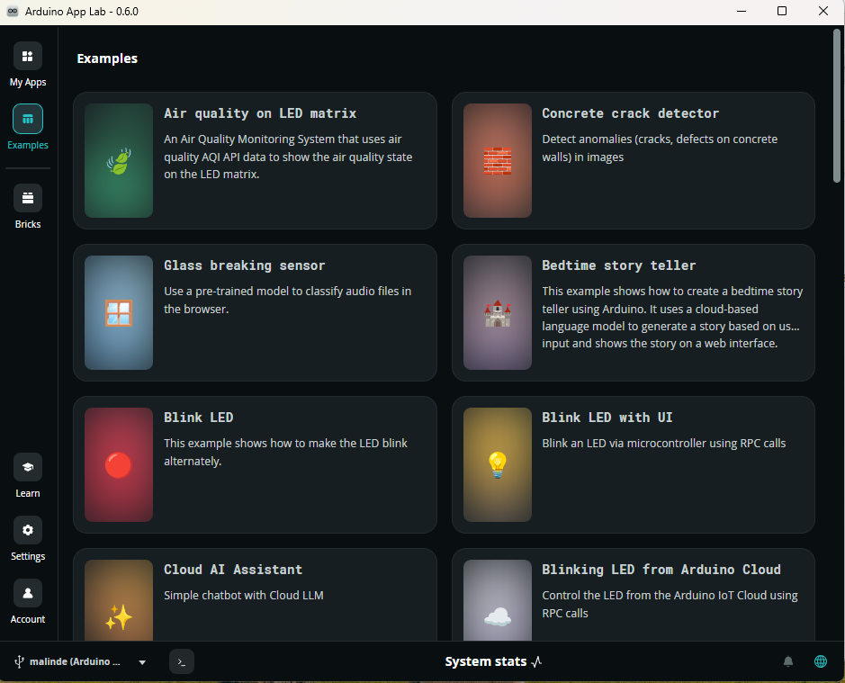Select the Blink LED with UI lightbulb thumbnail
The image size is (845, 683).
498,464
